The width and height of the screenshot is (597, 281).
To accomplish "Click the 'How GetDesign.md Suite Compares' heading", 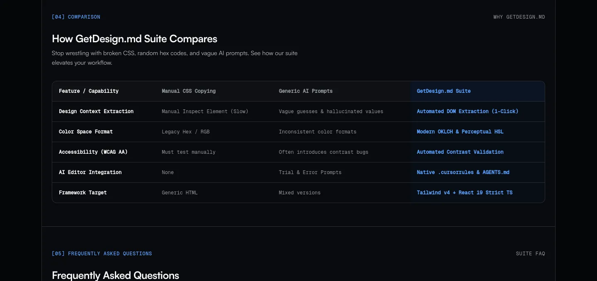I will tap(134, 39).
